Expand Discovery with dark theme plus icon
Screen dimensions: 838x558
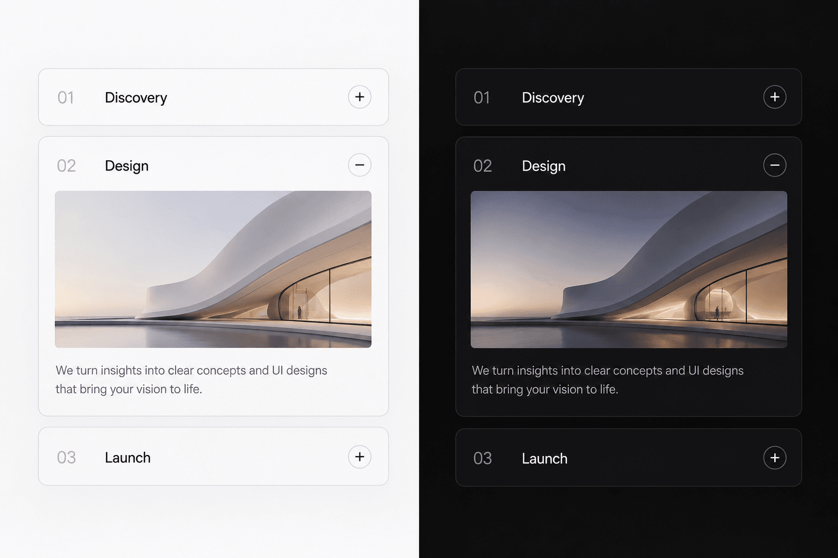coord(775,97)
